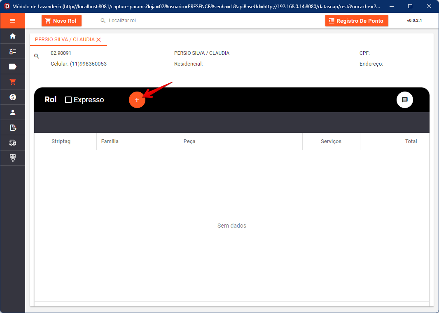
Task: Click the Celular: (11)998360053 text
Action: [79, 64]
